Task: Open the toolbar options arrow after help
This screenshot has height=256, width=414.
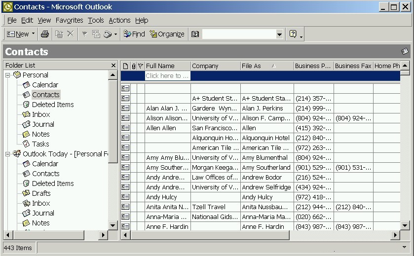Action: (x=301, y=37)
